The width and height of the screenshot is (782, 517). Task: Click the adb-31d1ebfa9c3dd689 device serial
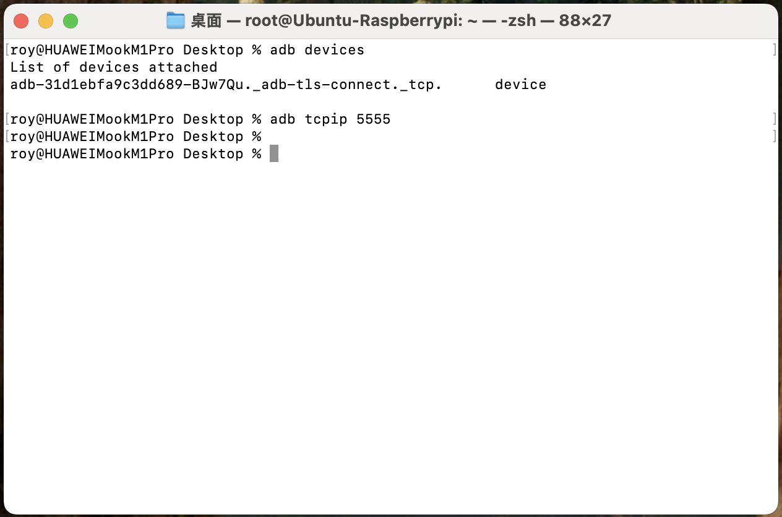point(93,85)
